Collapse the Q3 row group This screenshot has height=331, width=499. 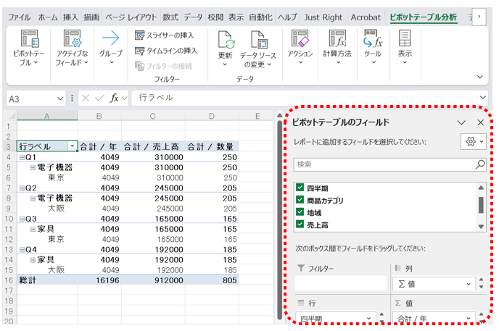coord(22,219)
